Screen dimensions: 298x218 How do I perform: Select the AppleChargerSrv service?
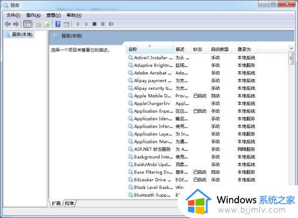coord(192,104)
